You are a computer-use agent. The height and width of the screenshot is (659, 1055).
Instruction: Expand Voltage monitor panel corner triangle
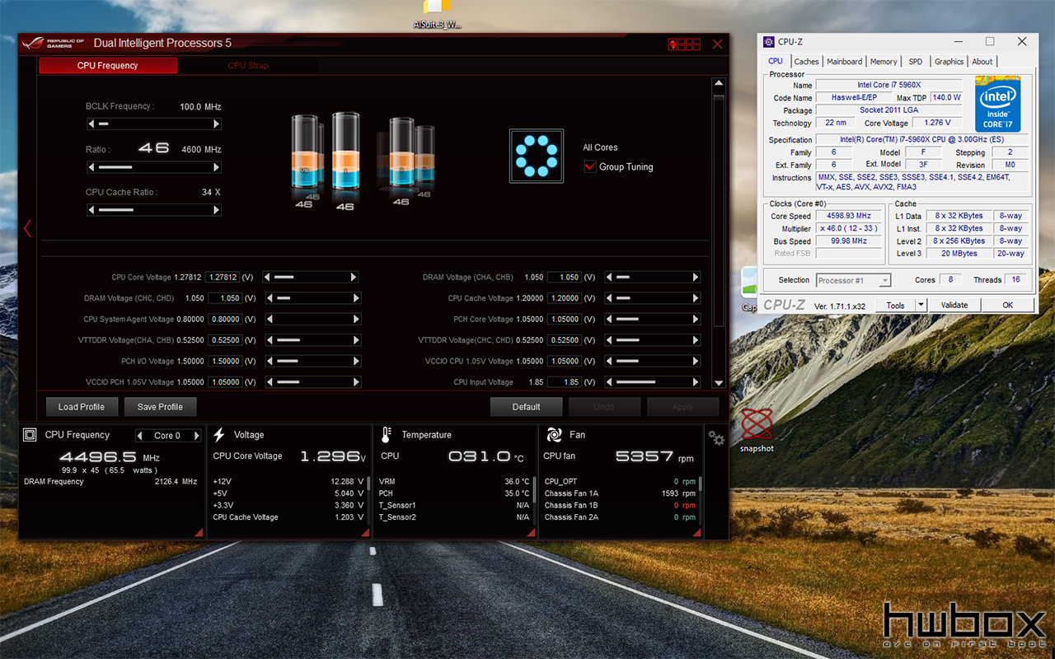point(364,533)
